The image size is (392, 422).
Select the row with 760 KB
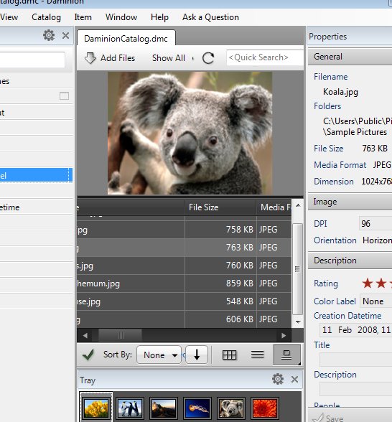(184, 266)
